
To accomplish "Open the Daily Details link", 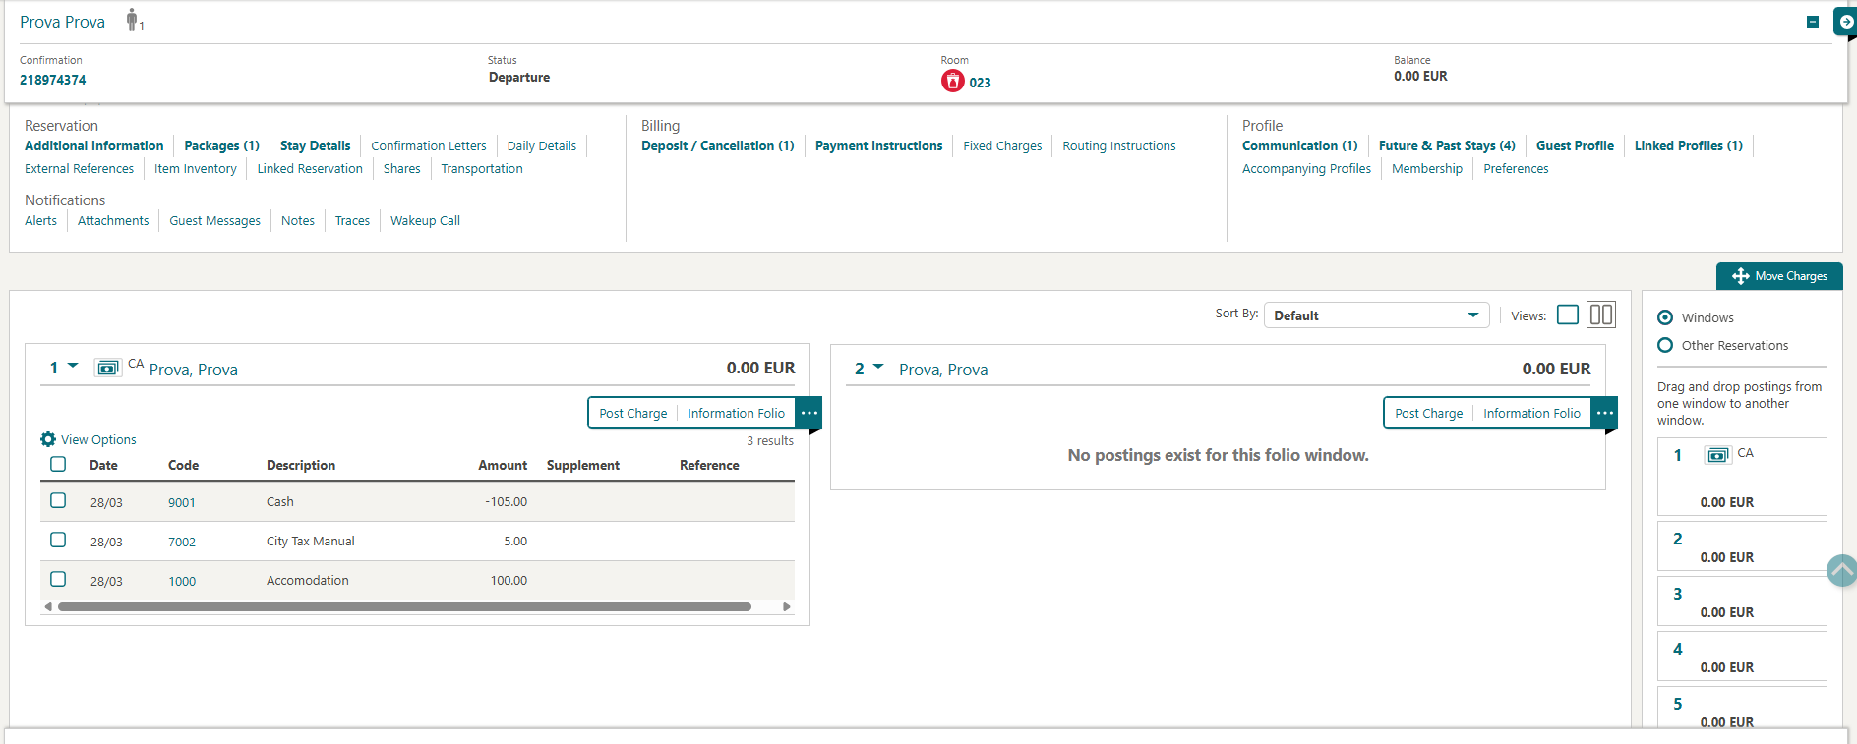I will click(542, 145).
